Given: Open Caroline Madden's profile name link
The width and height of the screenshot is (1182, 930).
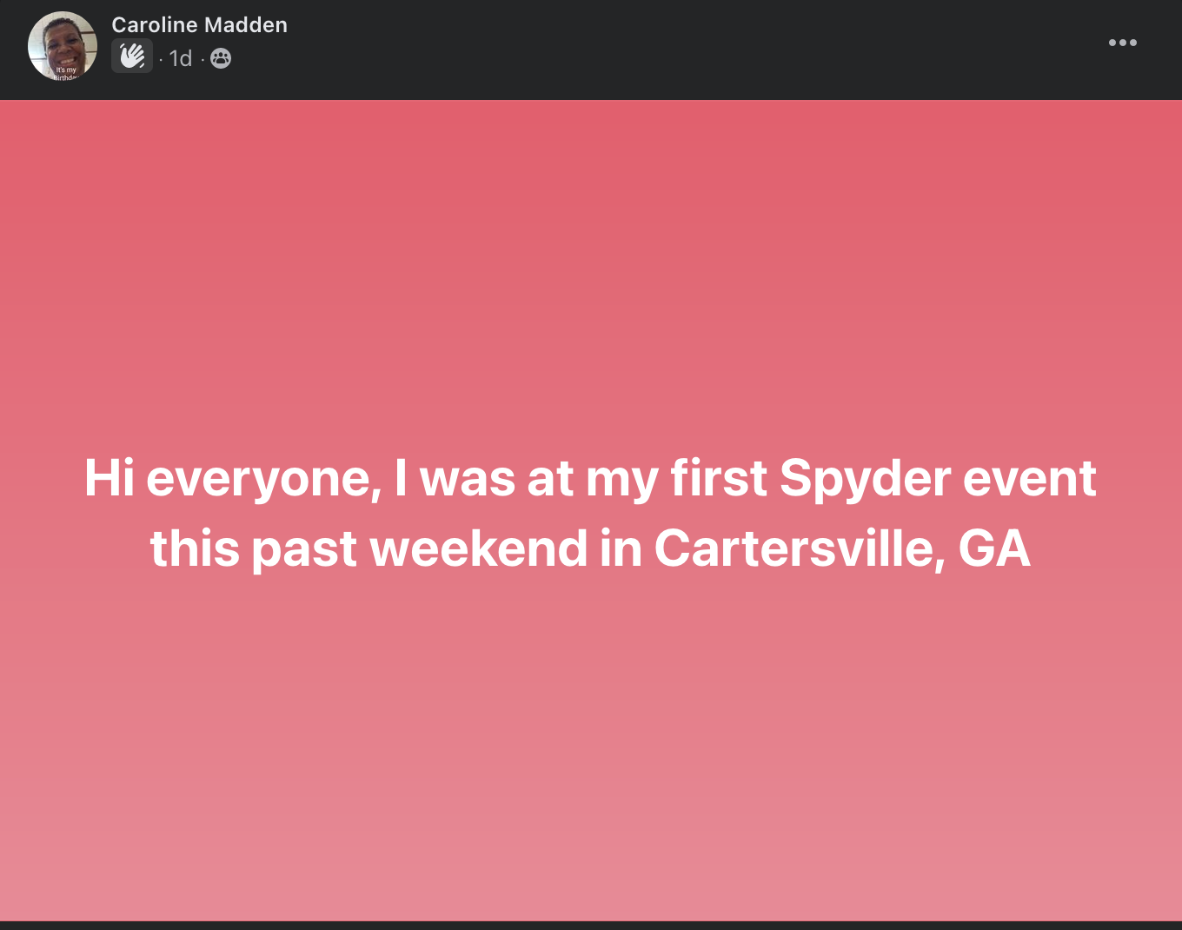Looking at the screenshot, I should pyautogui.click(x=199, y=25).
